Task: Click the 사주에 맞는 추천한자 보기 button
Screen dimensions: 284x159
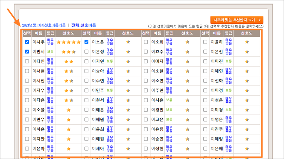Action: coord(237,20)
